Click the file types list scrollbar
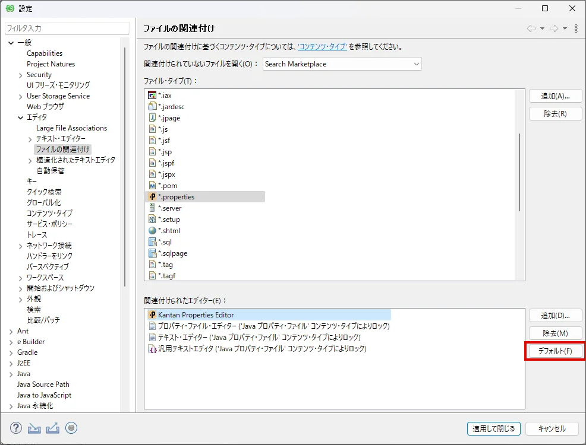 (x=520, y=172)
